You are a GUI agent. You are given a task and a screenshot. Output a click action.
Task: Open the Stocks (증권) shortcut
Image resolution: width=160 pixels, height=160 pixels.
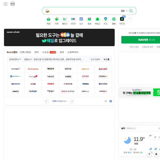coord(89,21)
